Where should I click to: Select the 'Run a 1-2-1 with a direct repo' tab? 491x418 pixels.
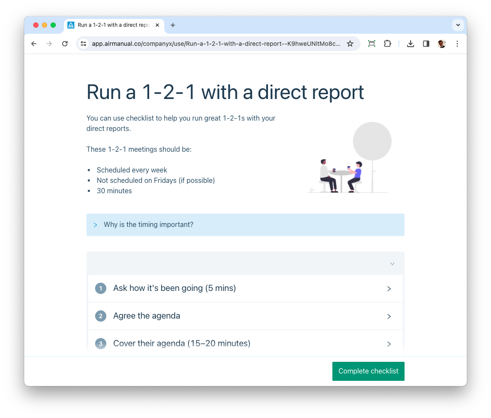tap(114, 25)
